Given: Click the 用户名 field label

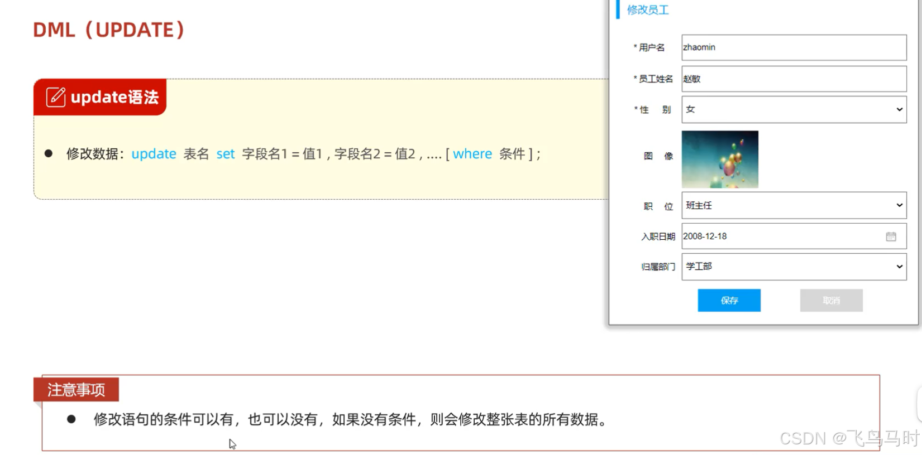Looking at the screenshot, I should (652, 47).
